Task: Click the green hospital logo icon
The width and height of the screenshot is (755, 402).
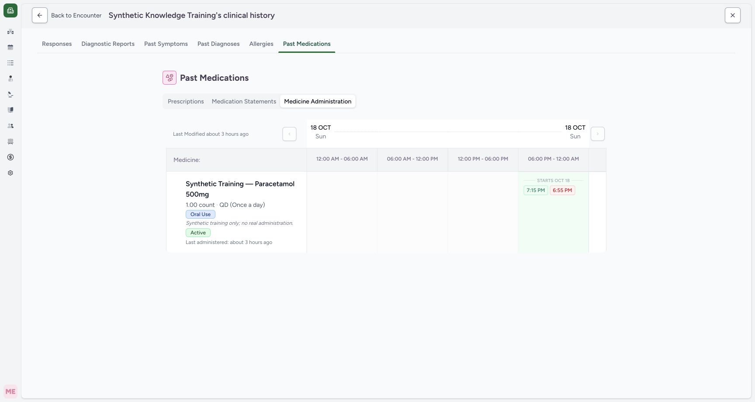Action: 10,10
